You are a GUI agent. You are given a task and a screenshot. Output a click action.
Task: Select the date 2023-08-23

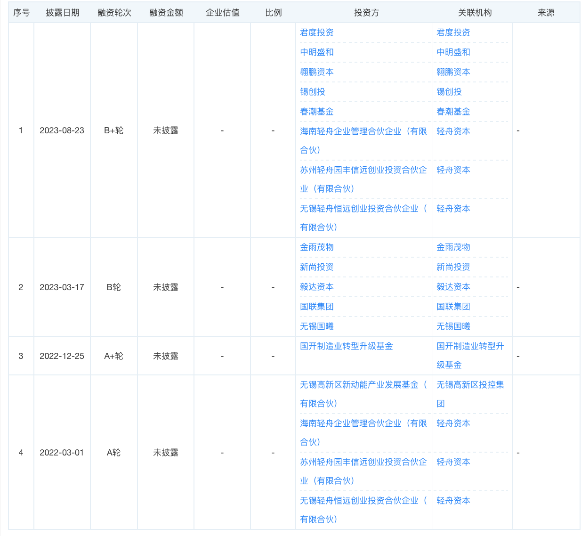coord(62,130)
